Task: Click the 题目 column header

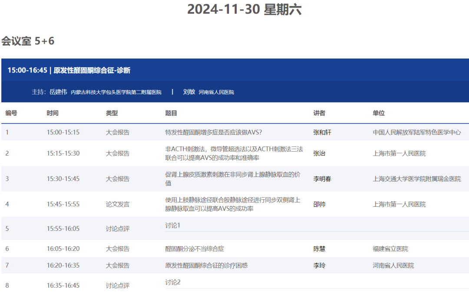Action: pos(171,113)
